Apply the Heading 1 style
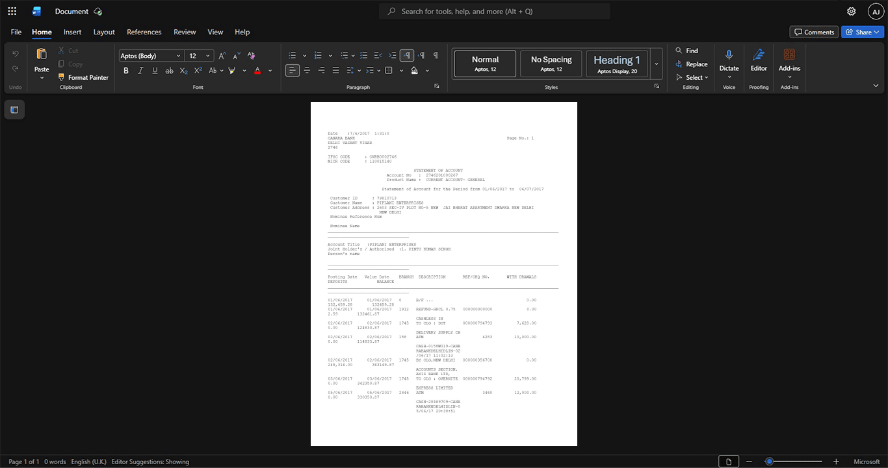Screen dimensions: 888x468 tap(617, 64)
